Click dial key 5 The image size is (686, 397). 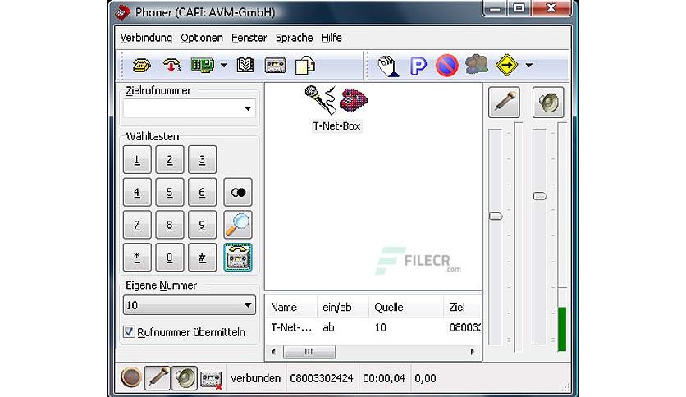169,192
